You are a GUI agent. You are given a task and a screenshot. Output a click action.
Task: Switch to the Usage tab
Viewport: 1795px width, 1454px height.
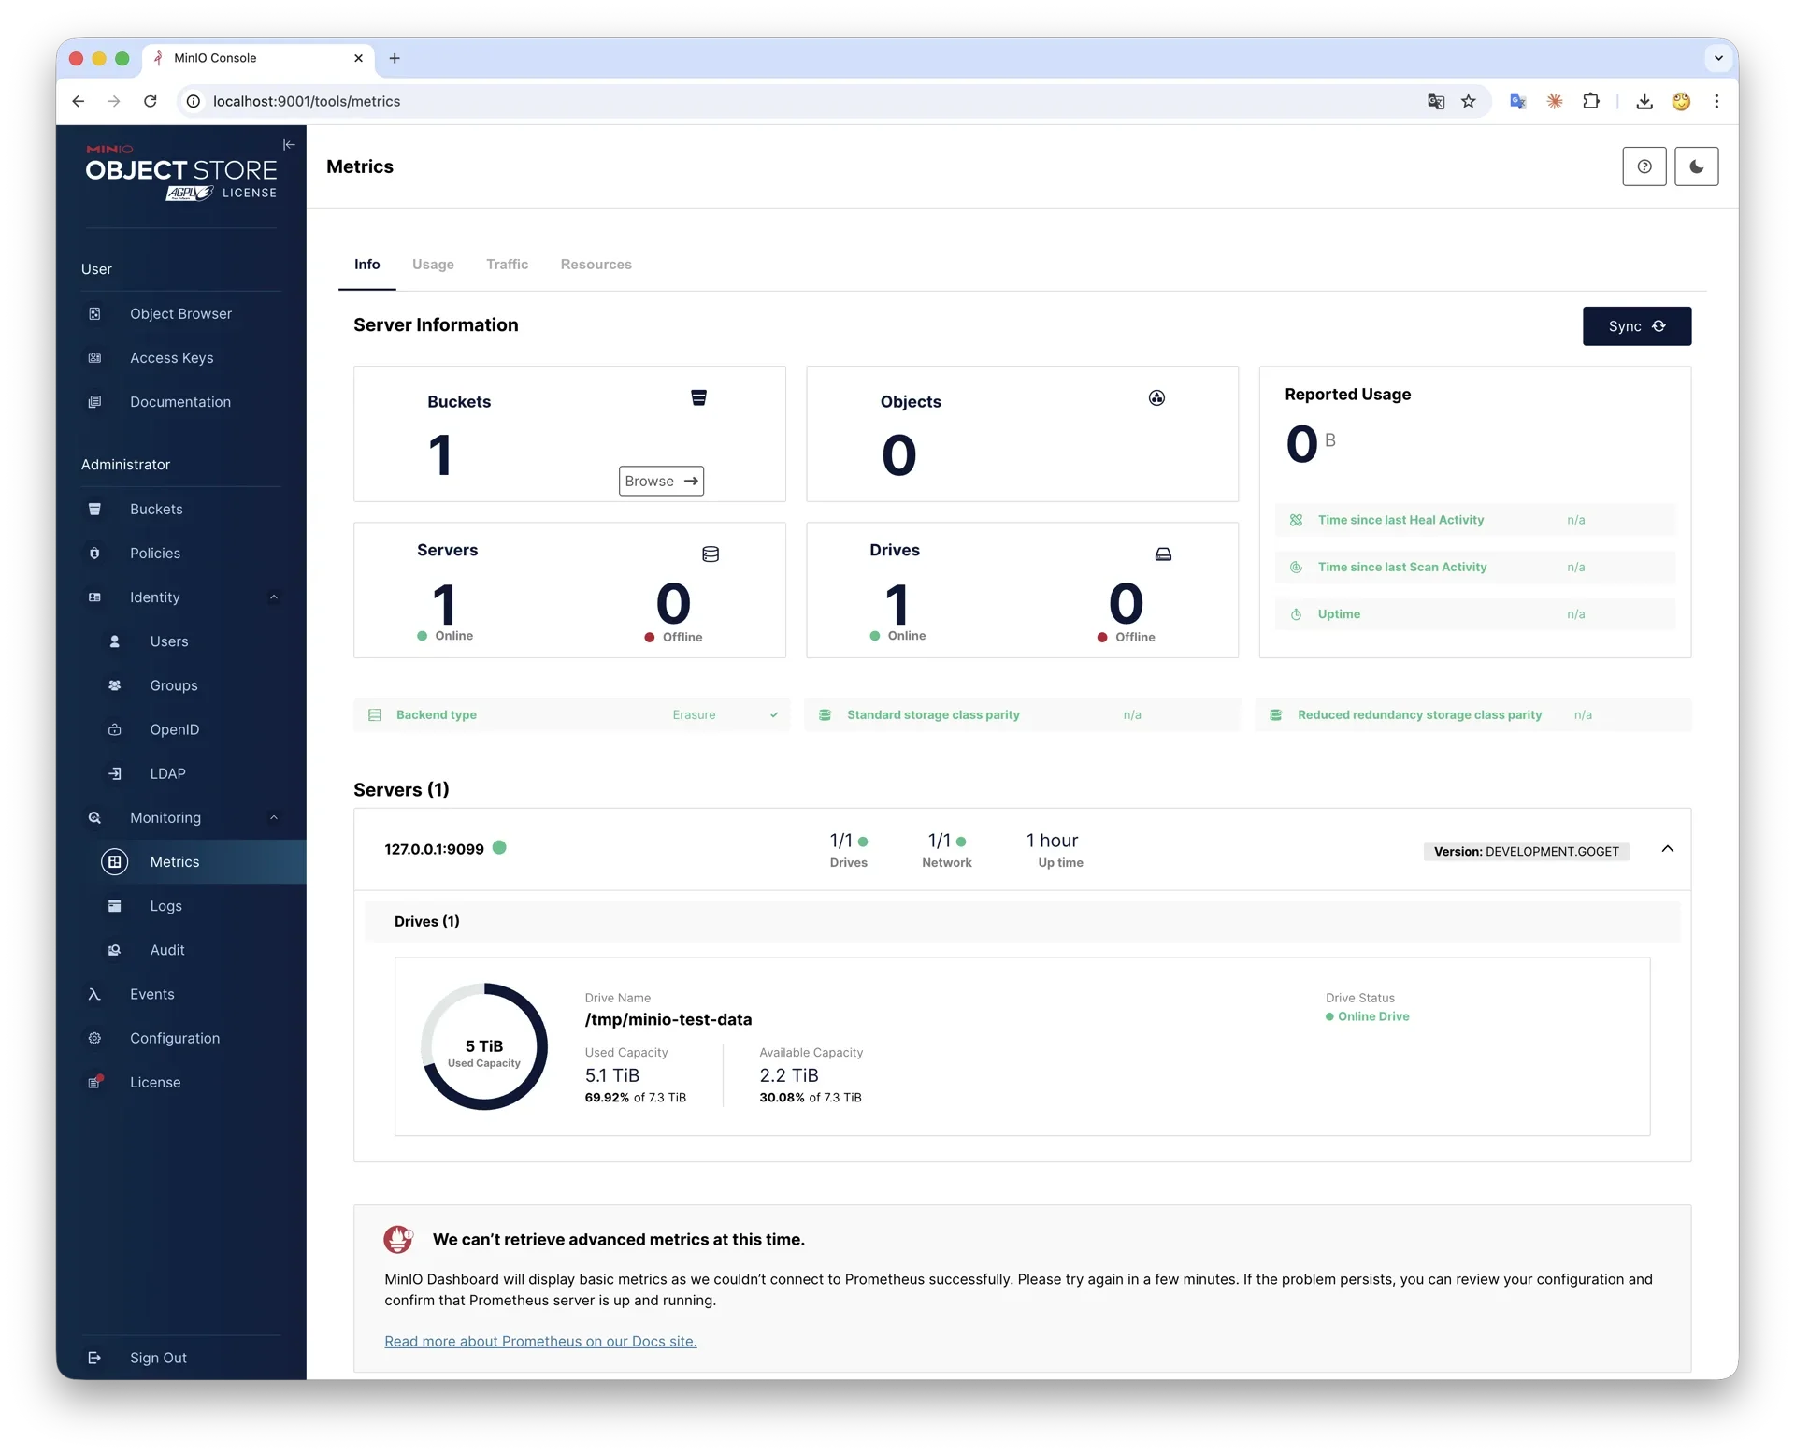(433, 265)
